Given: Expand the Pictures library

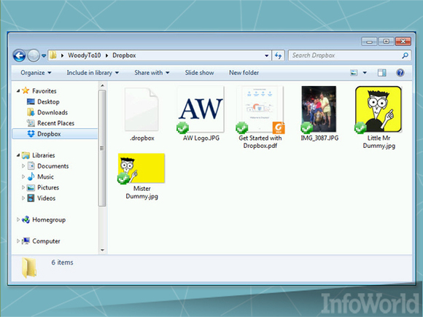Looking at the screenshot, I should (x=23, y=187).
